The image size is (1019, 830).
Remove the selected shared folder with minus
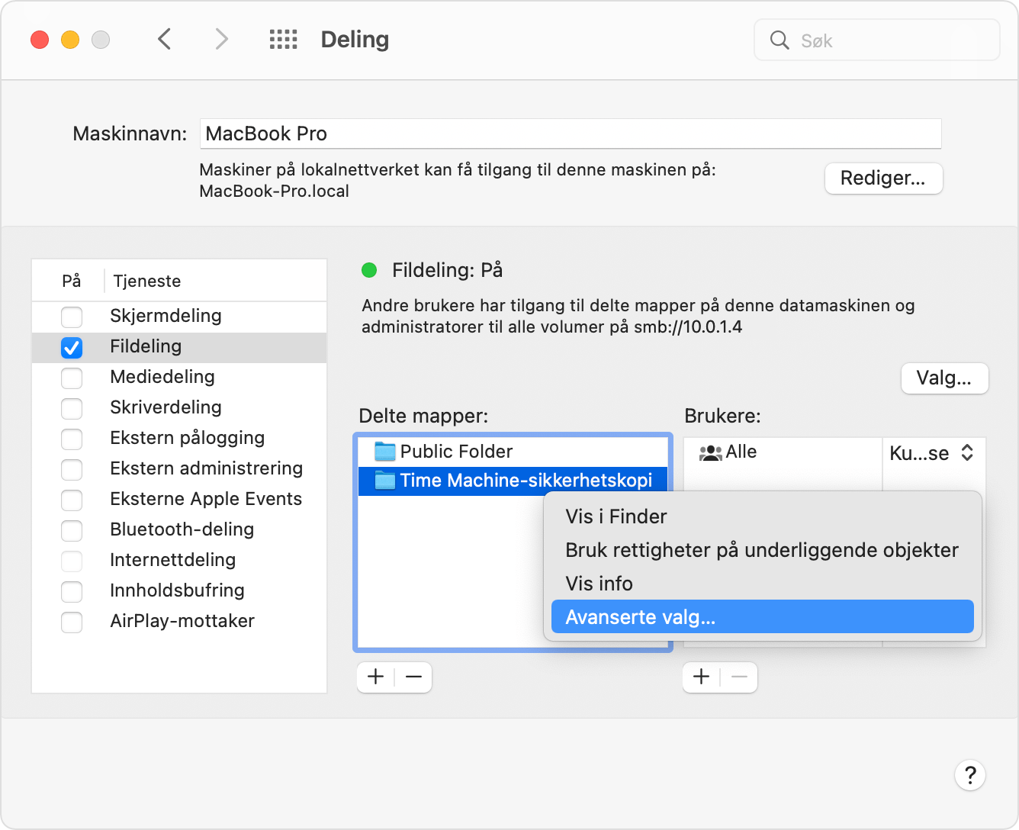[x=413, y=677]
